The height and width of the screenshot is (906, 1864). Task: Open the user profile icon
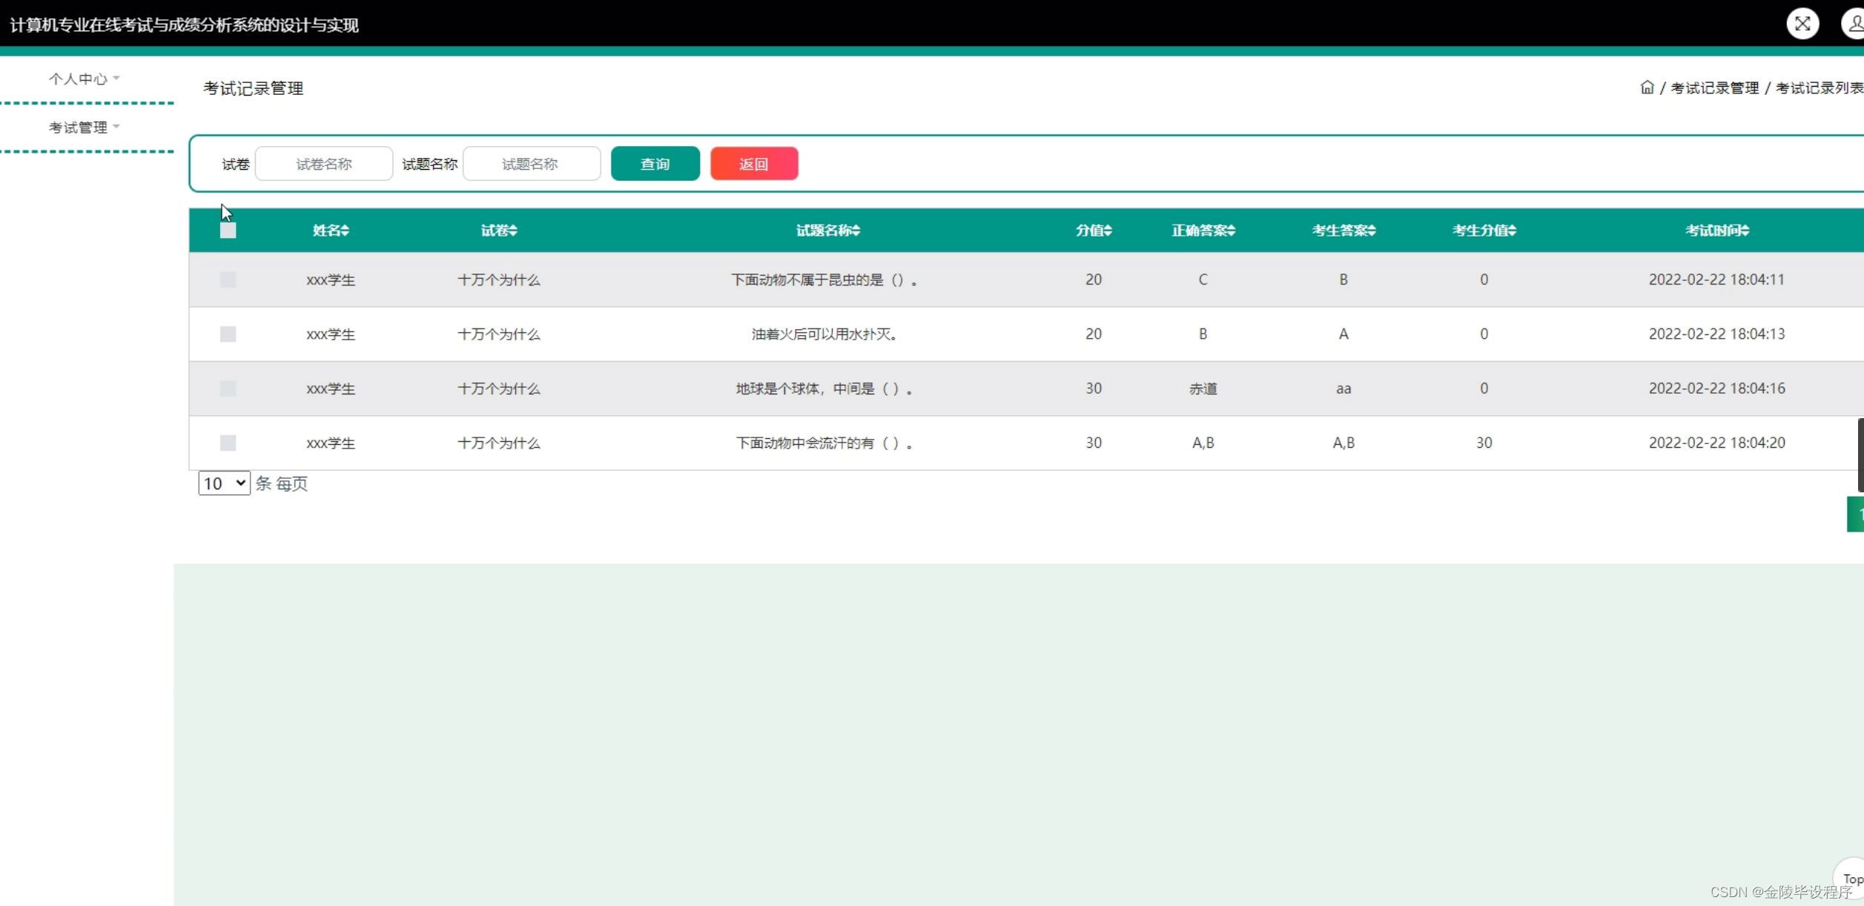pos(1855,24)
